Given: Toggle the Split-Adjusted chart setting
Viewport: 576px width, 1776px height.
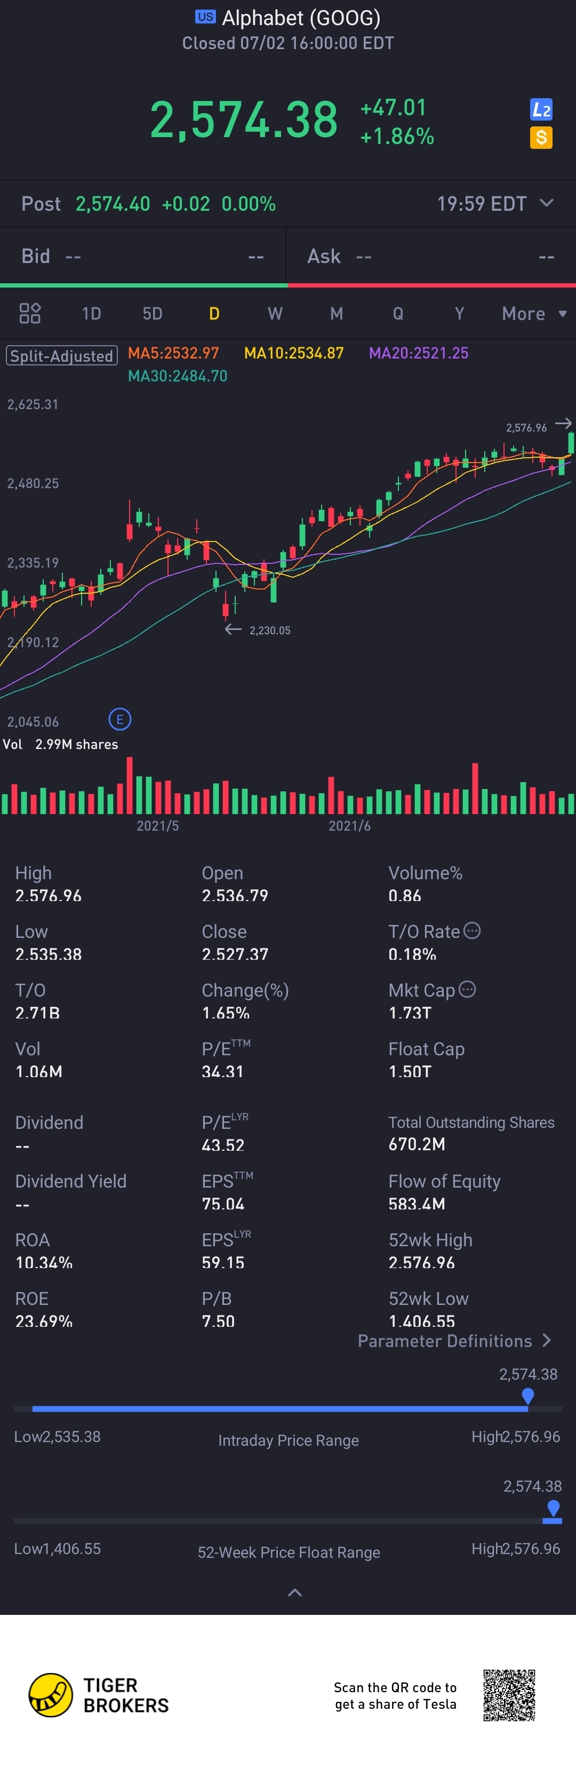Looking at the screenshot, I should (x=62, y=356).
